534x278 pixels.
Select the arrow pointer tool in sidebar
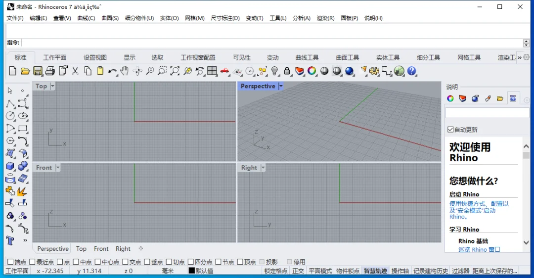10,91
